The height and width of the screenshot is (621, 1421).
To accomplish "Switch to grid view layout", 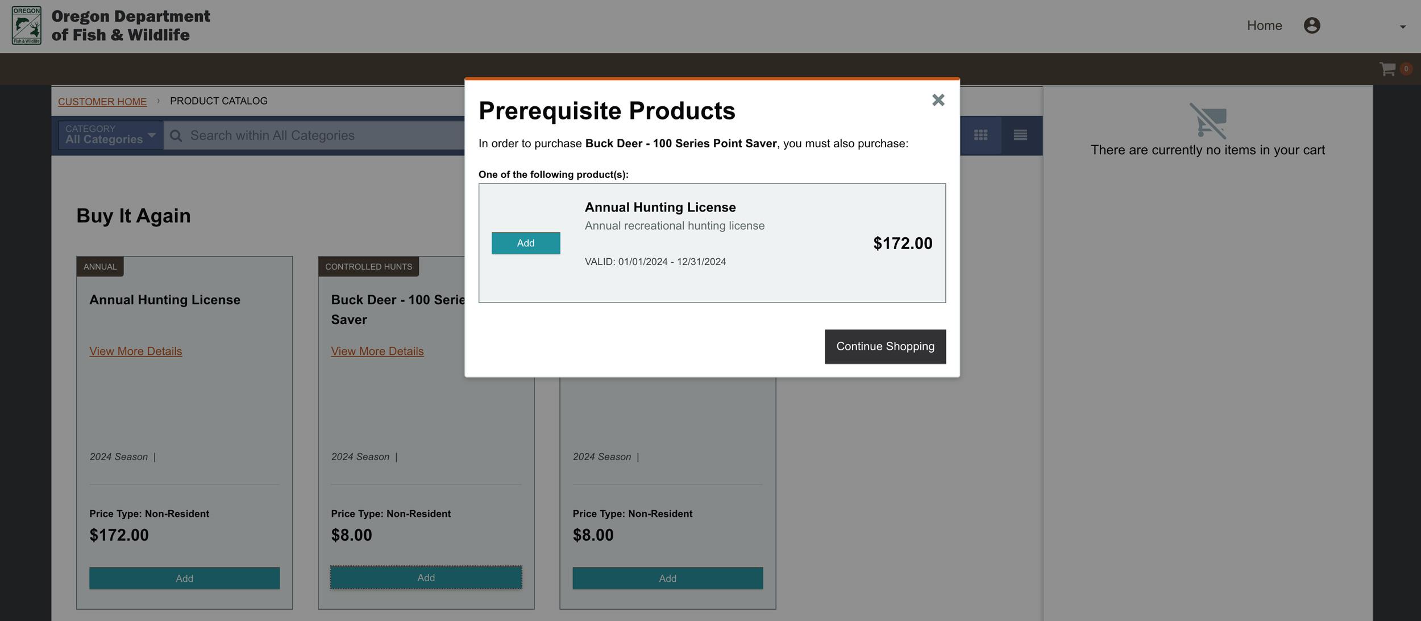I will coord(980,135).
